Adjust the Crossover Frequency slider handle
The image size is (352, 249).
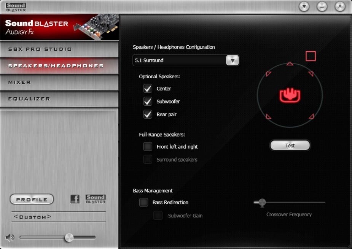click(262, 202)
